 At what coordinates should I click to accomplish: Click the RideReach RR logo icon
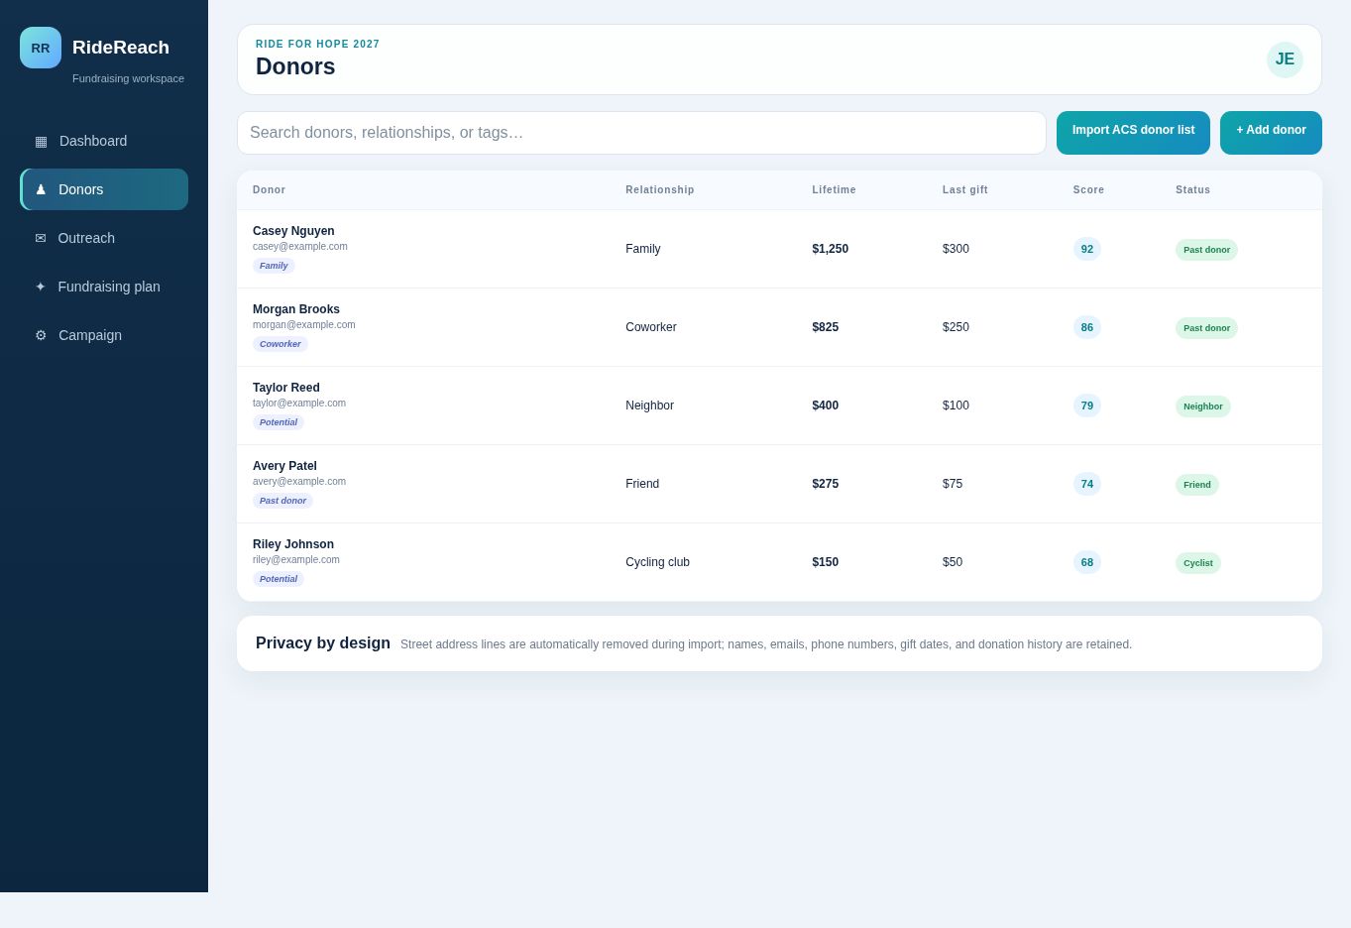click(x=41, y=48)
